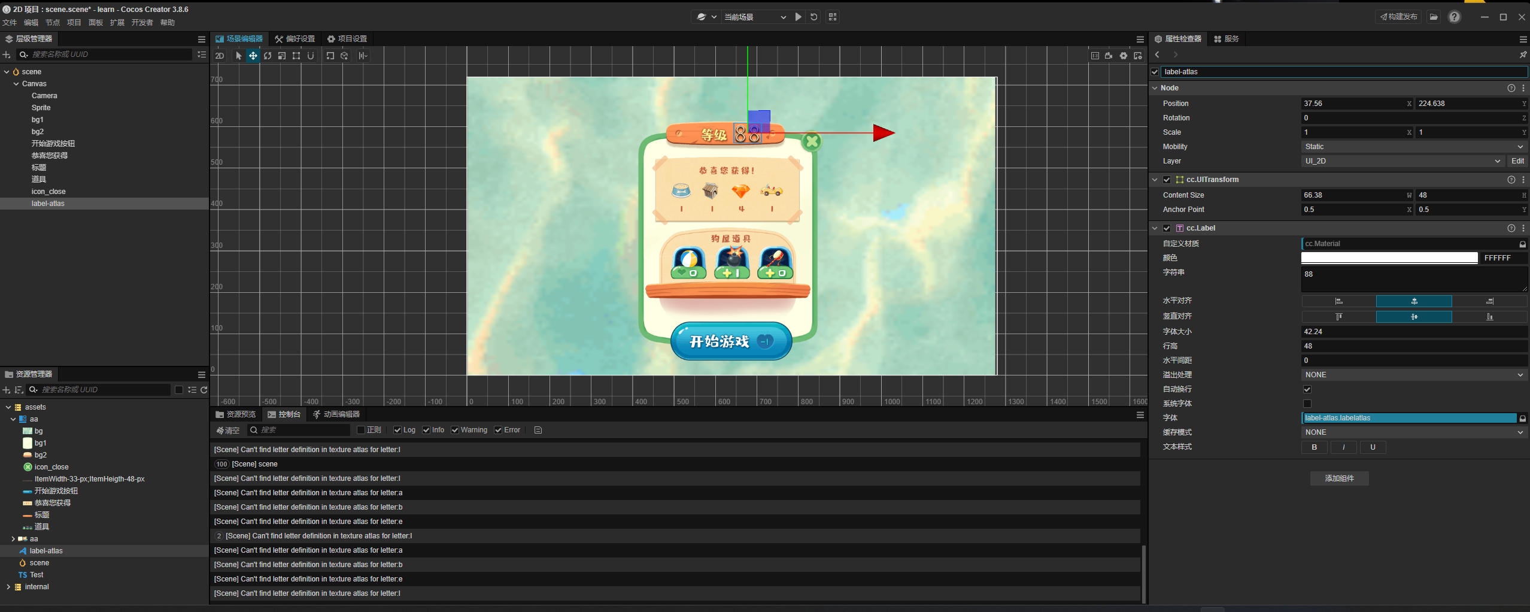
Task: Click the scene reference resolution icon
Action: point(1095,56)
